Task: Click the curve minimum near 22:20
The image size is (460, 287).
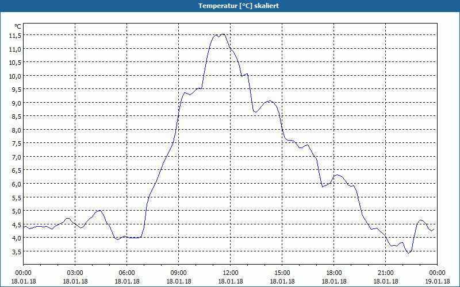Action: click(x=408, y=253)
